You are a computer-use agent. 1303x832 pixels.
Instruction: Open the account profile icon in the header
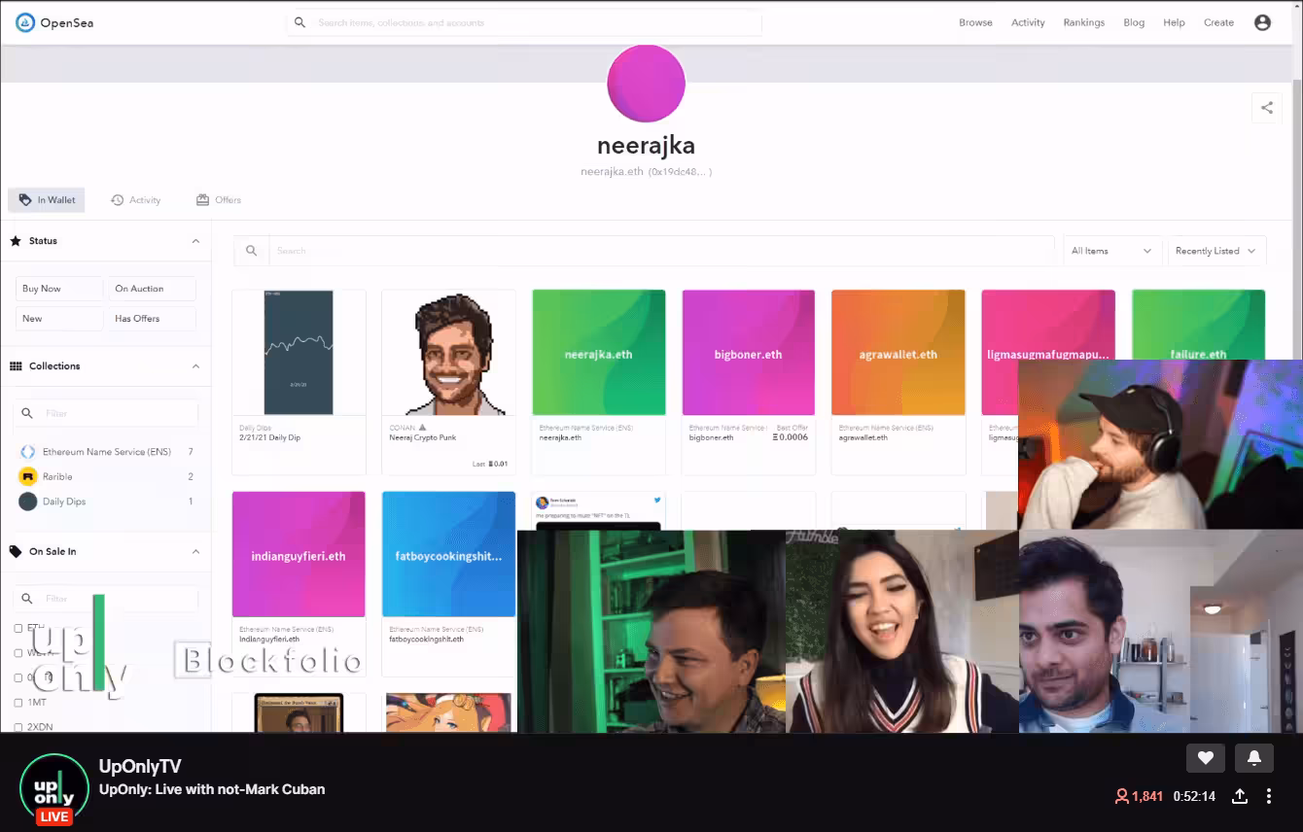pos(1262,22)
